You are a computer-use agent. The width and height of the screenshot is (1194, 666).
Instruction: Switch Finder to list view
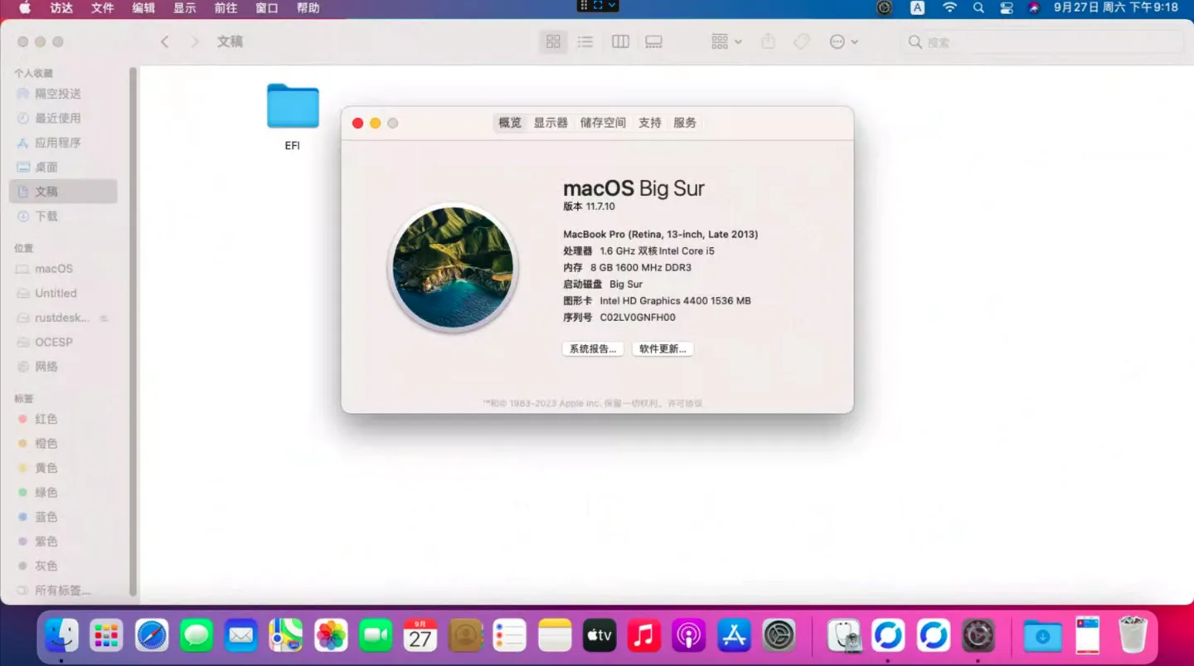click(x=585, y=41)
